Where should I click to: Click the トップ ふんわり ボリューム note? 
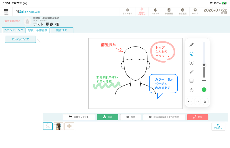coord(163,52)
